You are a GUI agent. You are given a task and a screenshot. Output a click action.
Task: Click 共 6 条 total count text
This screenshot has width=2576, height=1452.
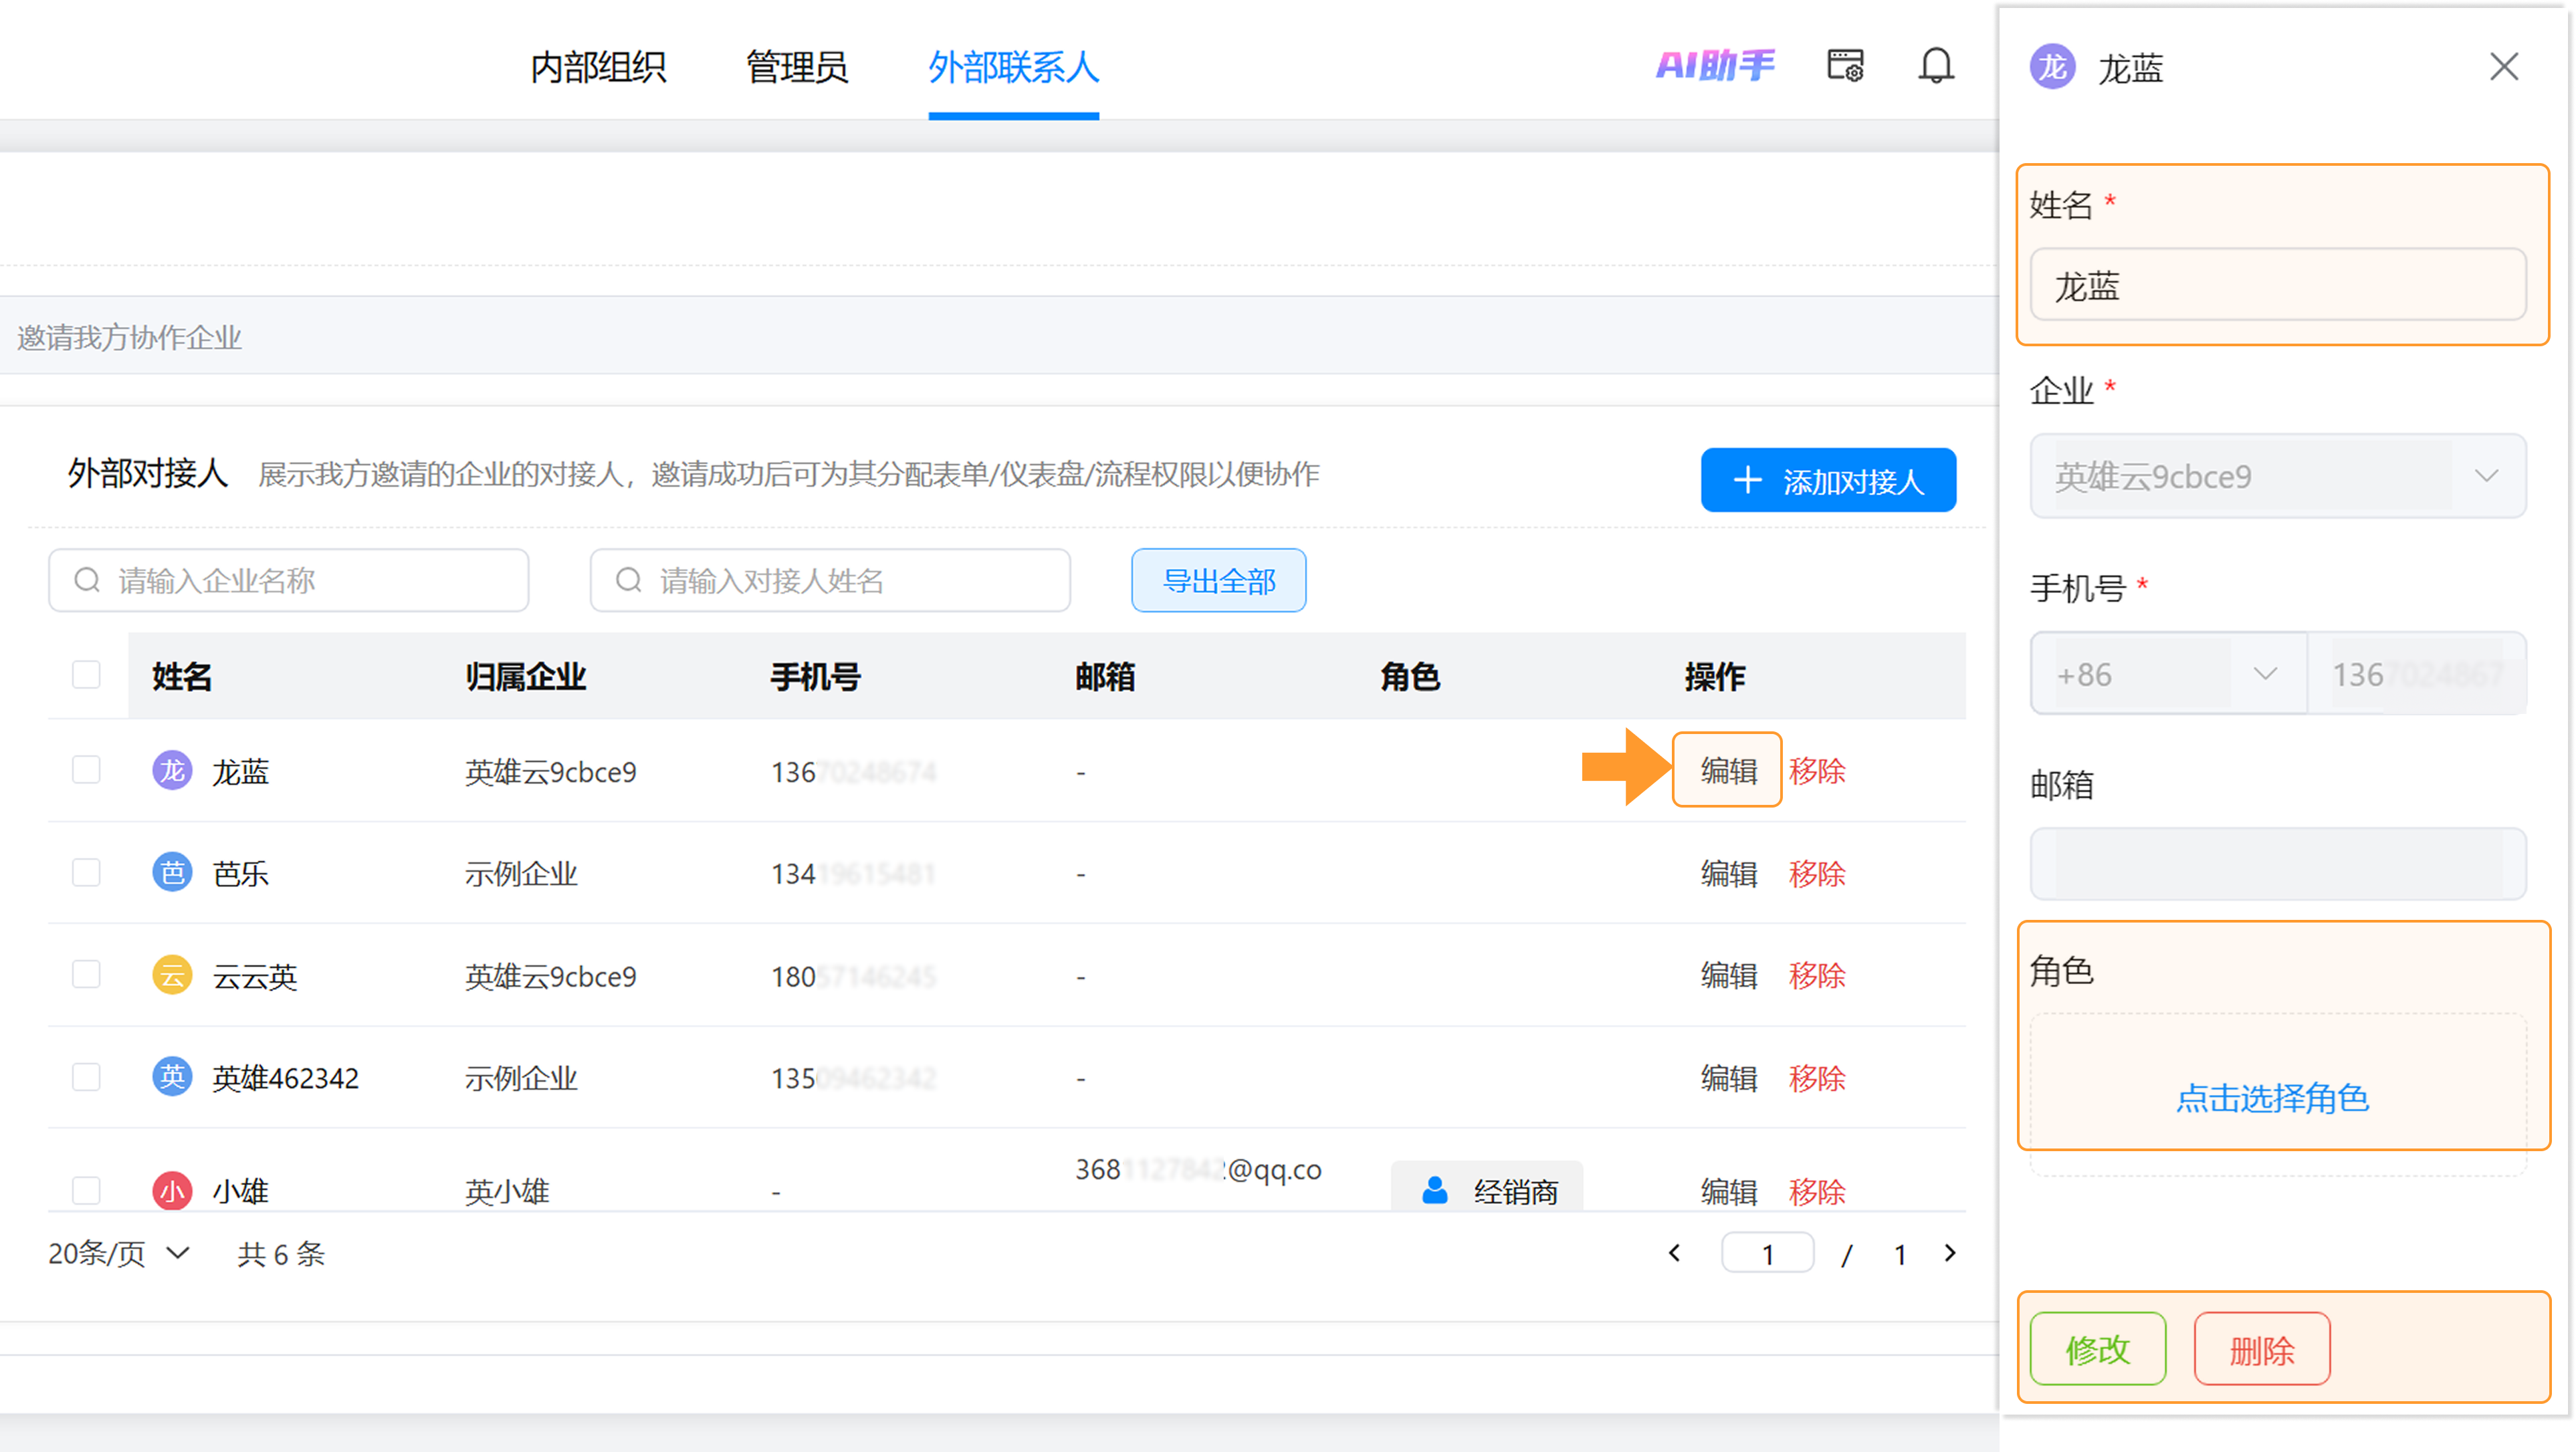(281, 1254)
